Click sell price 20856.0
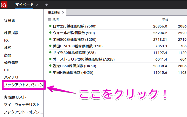 (160, 26)
